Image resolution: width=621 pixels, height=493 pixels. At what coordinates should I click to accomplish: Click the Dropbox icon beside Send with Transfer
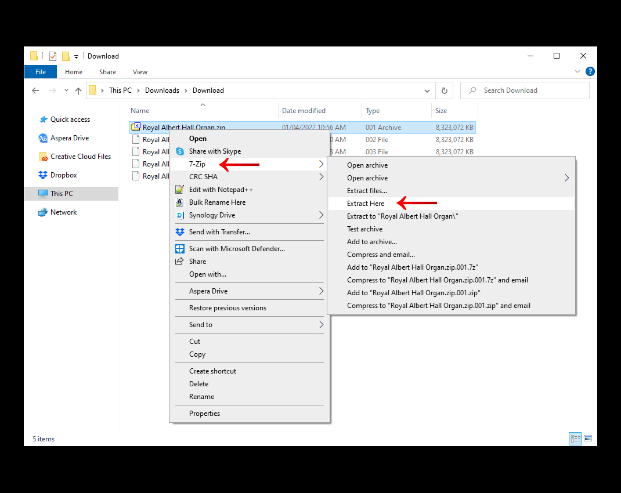pyautogui.click(x=180, y=232)
